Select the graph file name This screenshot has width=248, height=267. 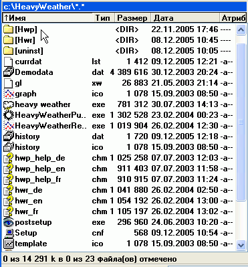(x=25, y=94)
